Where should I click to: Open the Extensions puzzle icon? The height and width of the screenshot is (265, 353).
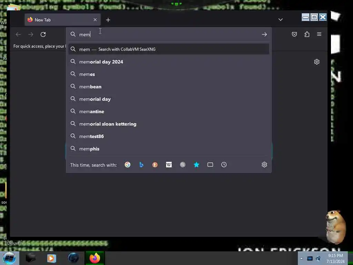[307, 34]
